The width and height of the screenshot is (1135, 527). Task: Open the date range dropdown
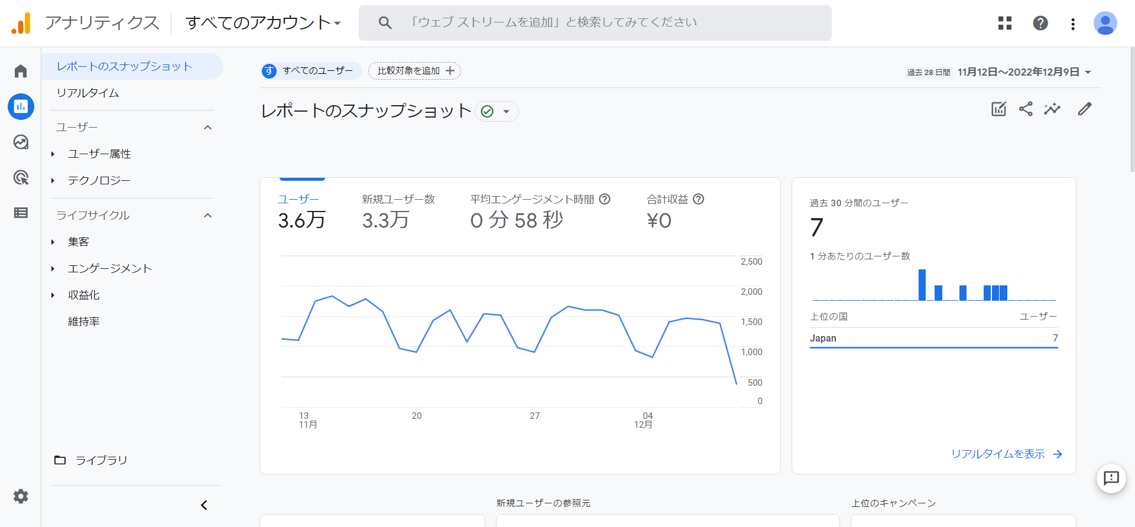1024,72
